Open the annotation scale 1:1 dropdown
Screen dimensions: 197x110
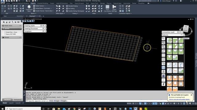pyautogui.click(x=171, y=104)
